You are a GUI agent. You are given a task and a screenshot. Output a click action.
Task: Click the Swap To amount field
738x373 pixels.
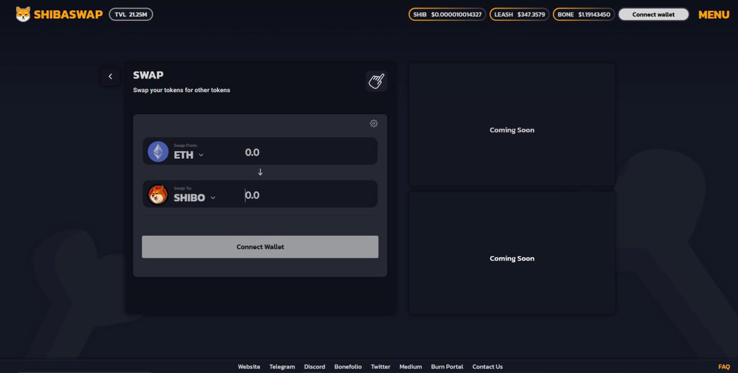tap(307, 195)
